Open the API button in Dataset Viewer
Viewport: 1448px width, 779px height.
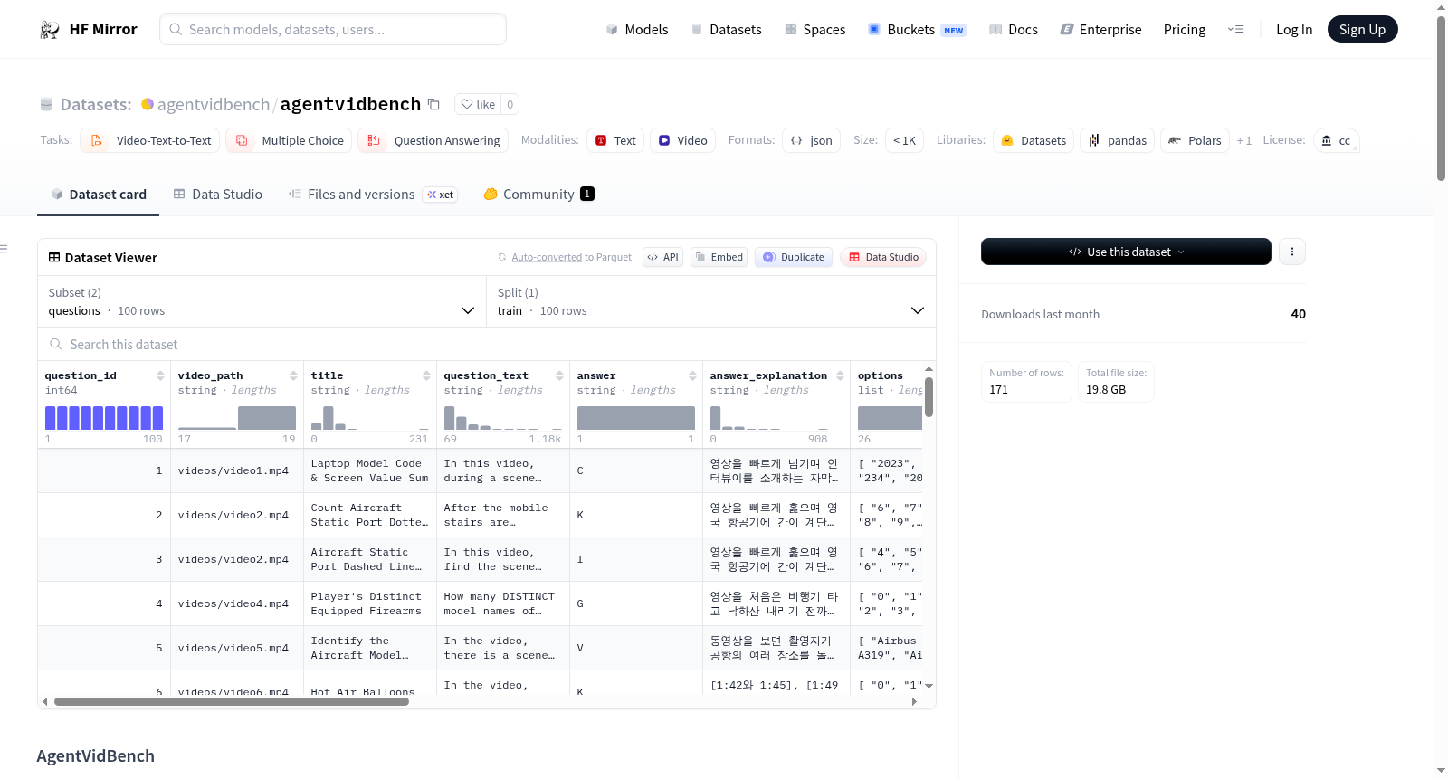[662, 257]
